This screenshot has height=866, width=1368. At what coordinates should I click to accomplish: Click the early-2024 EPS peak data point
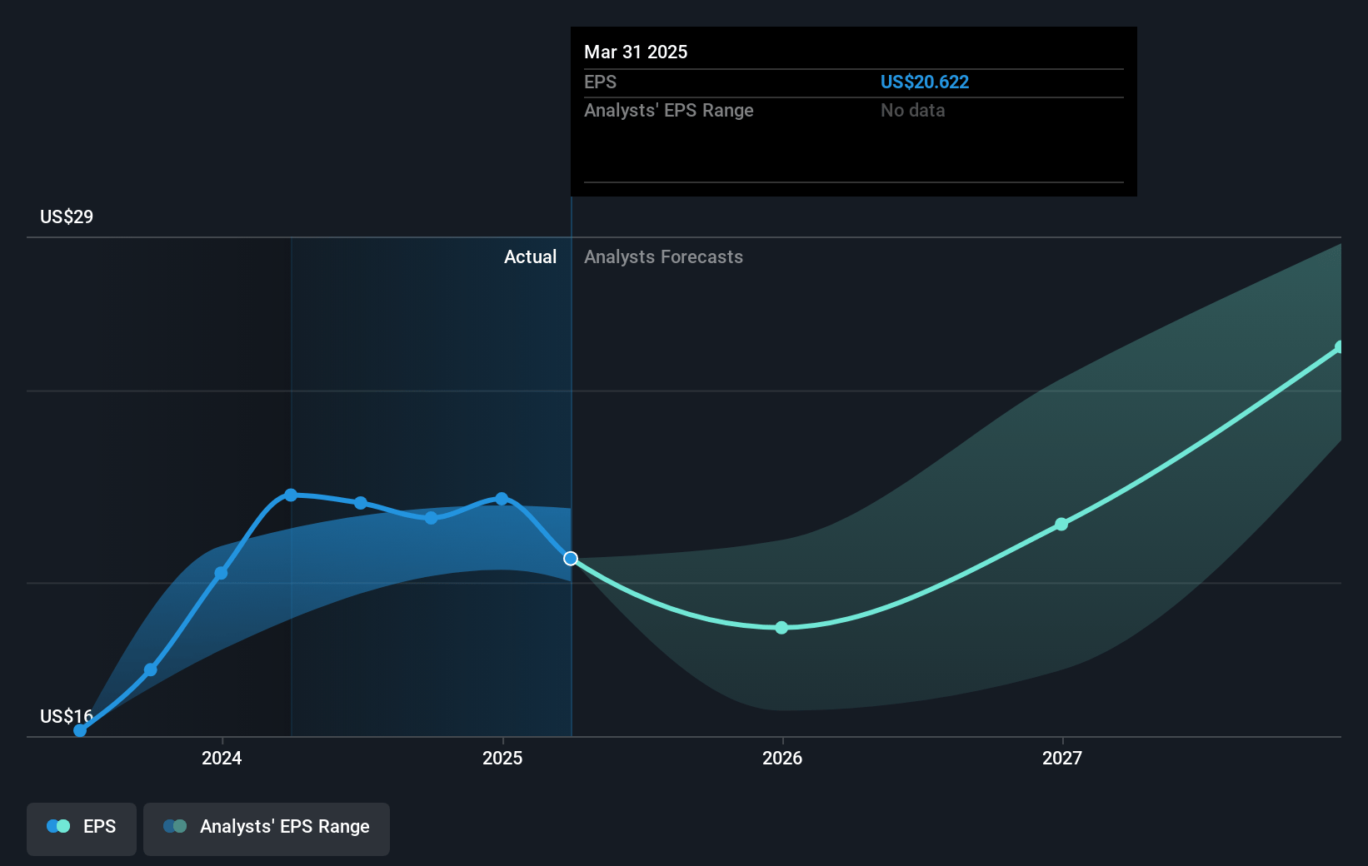(x=291, y=495)
